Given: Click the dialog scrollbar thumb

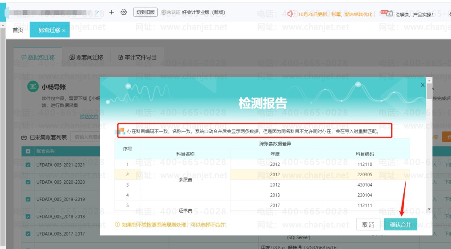Looking at the screenshot, I should pos(429,91).
